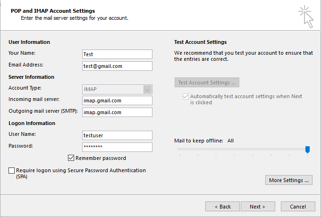Toggle Automatically test account settings checkbox
Viewport: 321px width, 217px height.
(x=185, y=96)
